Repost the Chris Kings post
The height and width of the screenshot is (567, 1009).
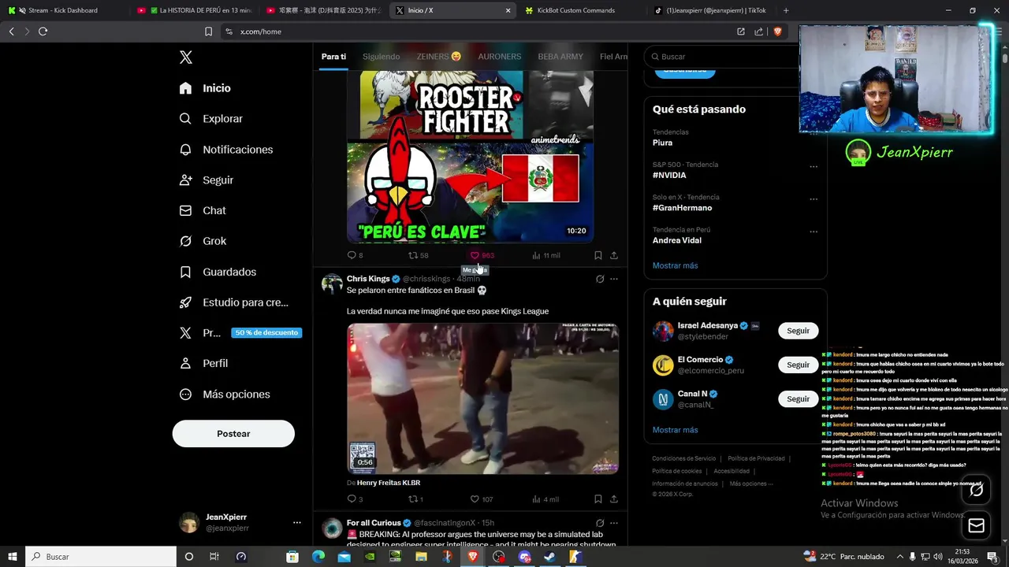click(415, 499)
